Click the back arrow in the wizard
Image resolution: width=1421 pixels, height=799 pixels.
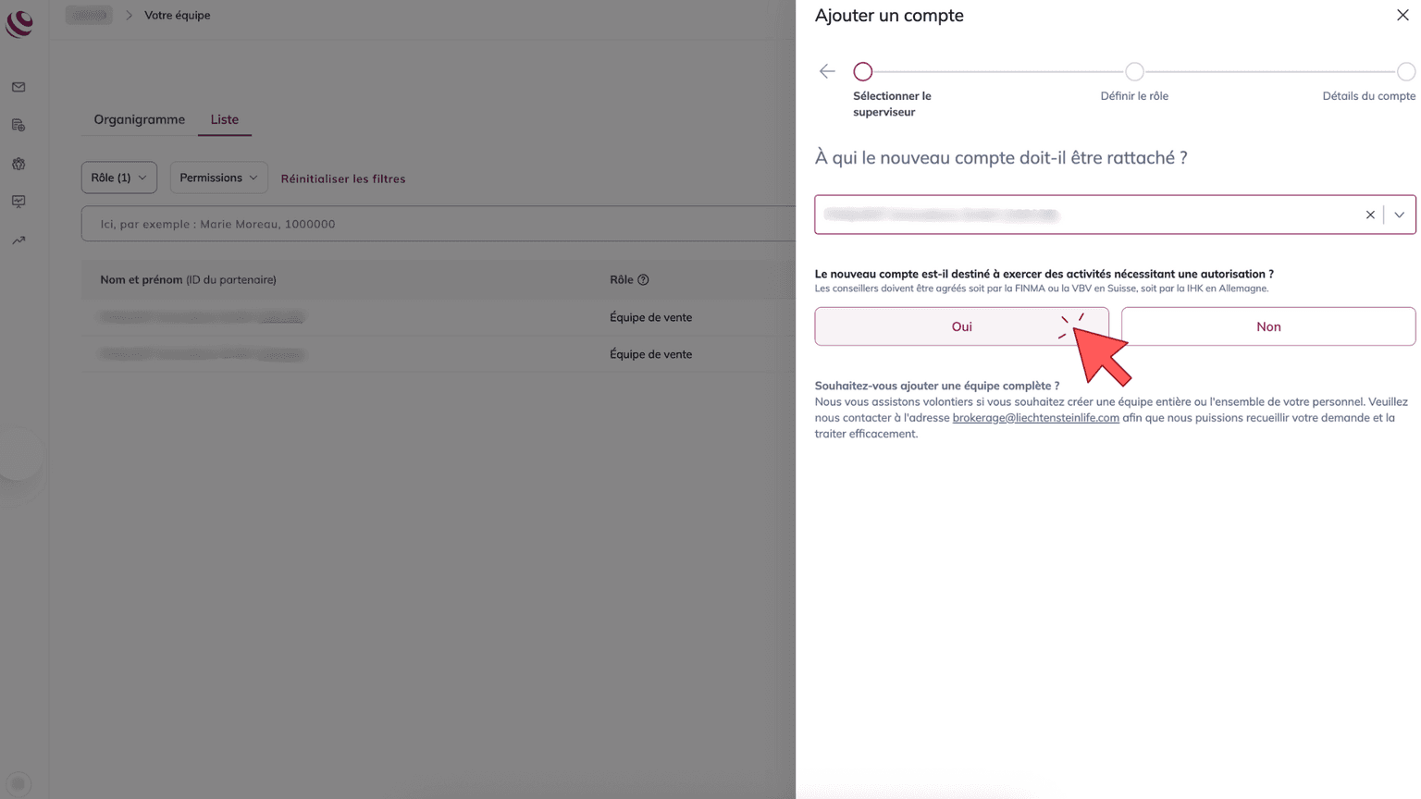tap(827, 71)
